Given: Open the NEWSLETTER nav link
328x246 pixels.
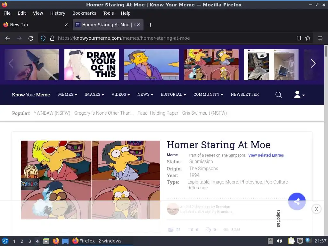Looking at the screenshot, I should coord(245,94).
